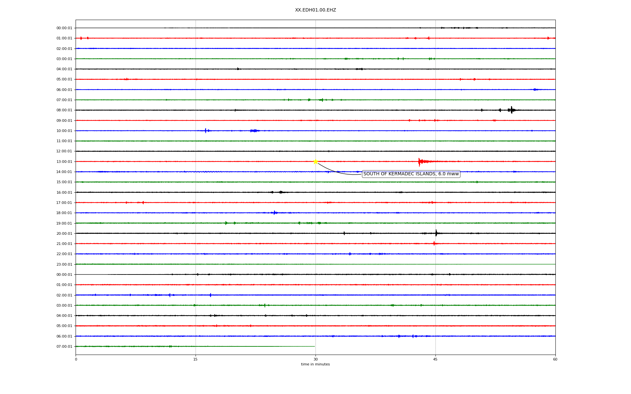Click the 0 tick label on the x-axis

(x=76, y=359)
